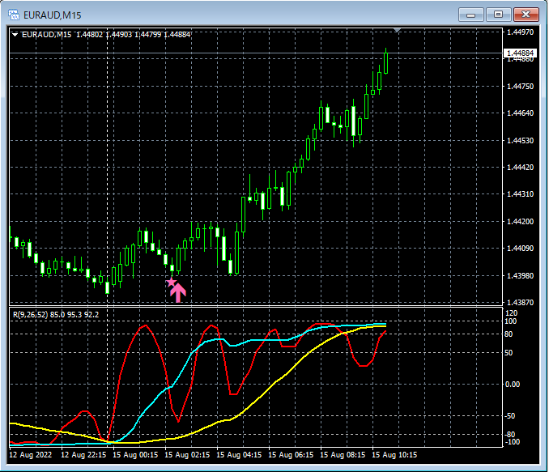This screenshot has height=472, width=549.
Task: Close the EURAUD,M15 chart window
Action: [x=526, y=15]
